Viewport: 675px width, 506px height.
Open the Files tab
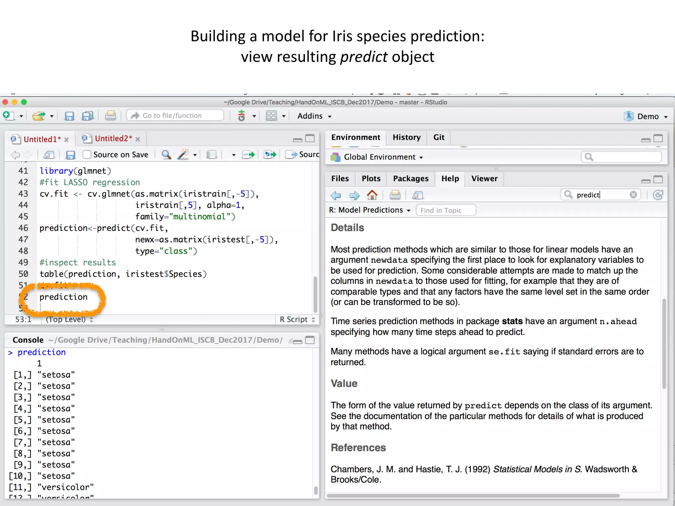(340, 179)
